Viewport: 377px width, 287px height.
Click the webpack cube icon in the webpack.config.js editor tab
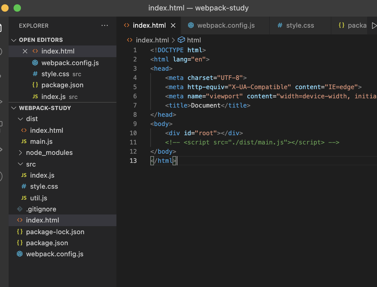191,26
